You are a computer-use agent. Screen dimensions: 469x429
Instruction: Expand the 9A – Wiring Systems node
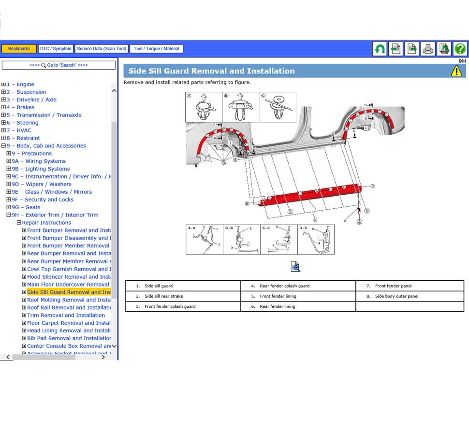pos(9,161)
